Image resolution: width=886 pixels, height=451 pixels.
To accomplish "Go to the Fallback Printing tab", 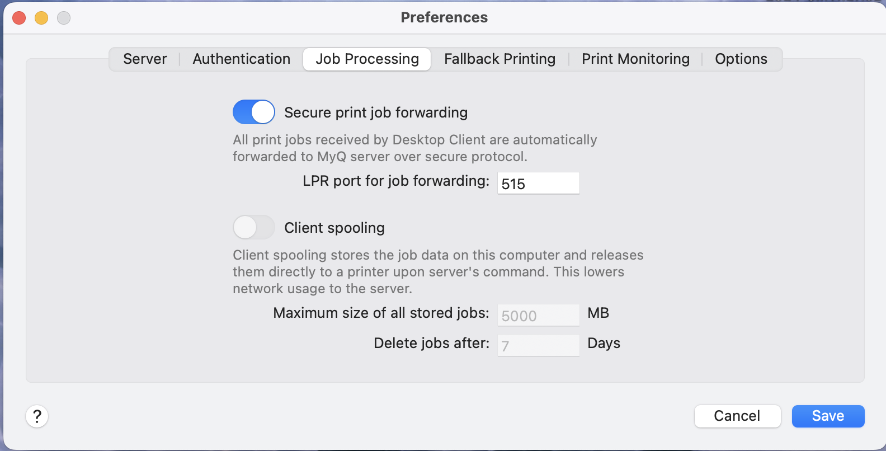I will pos(499,59).
